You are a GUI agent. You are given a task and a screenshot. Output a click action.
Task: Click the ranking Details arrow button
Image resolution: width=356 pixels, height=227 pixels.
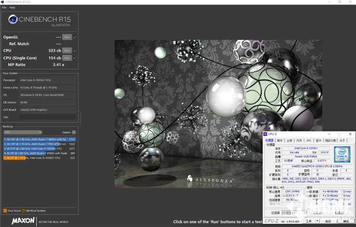pos(74,132)
